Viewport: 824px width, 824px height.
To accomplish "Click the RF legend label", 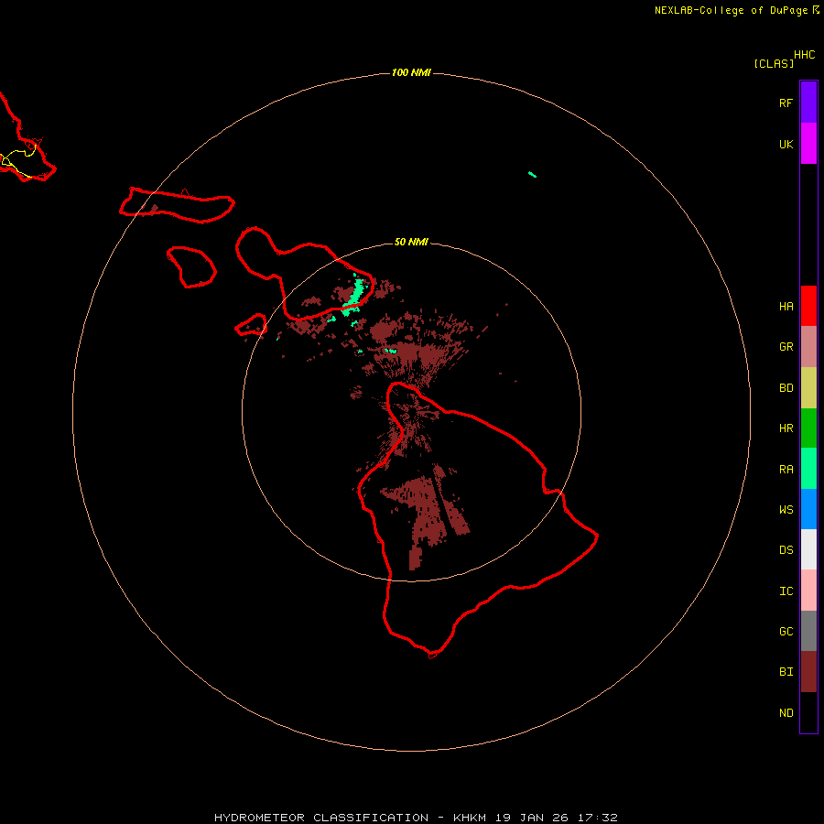I will click(x=786, y=103).
